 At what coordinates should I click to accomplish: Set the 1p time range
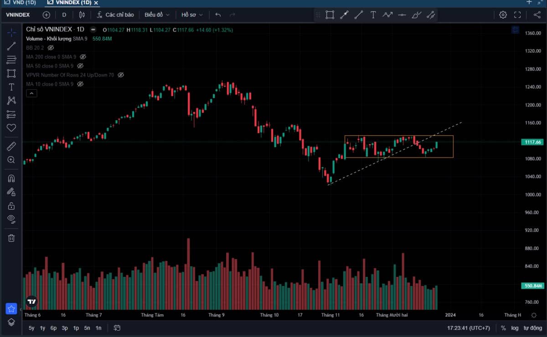pyautogui.click(x=76, y=328)
